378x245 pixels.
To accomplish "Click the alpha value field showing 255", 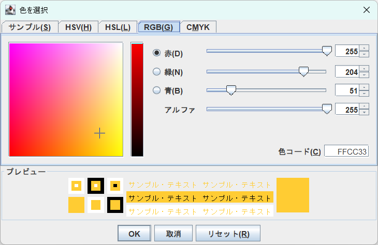I will [347, 110].
